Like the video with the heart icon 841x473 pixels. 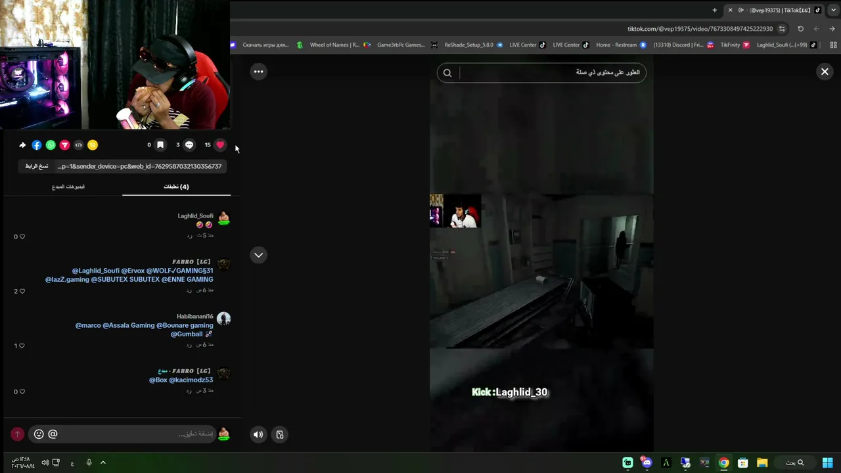point(220,145)
